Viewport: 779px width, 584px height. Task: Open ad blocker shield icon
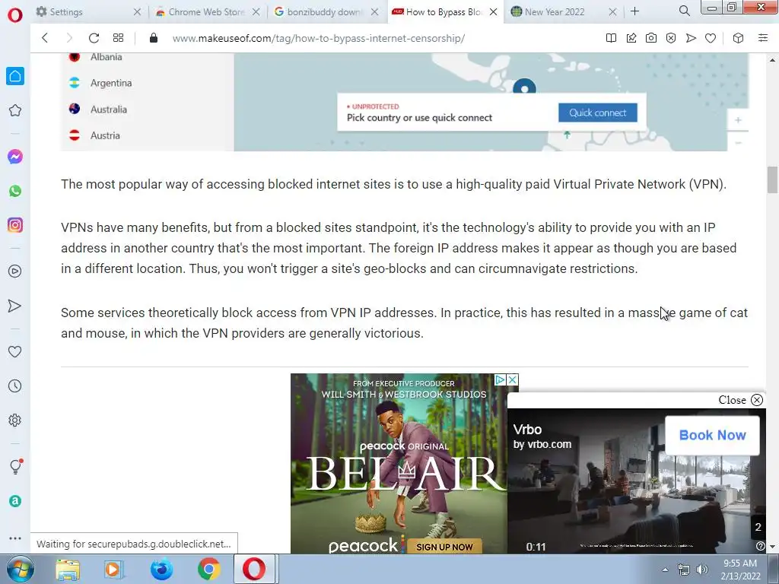point(671,38)
